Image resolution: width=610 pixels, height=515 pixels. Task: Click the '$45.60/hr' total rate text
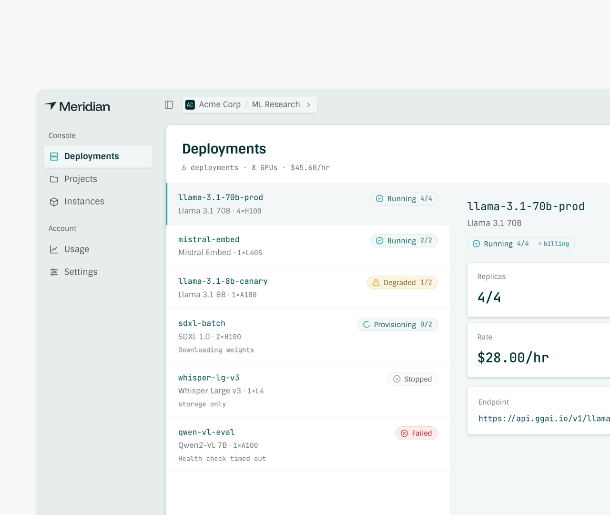pyautogui.click(x=310, y=168)
